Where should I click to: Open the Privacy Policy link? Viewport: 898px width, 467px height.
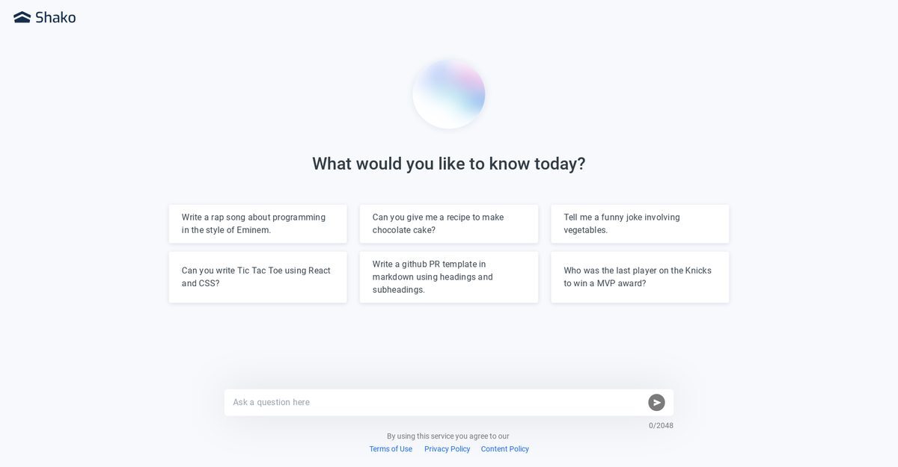(x=448, y=449)
